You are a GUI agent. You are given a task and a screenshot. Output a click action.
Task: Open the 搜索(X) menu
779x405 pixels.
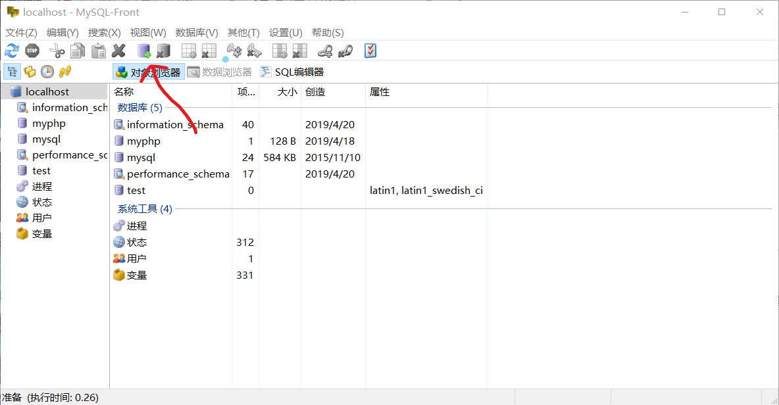(x=105, y=33)
